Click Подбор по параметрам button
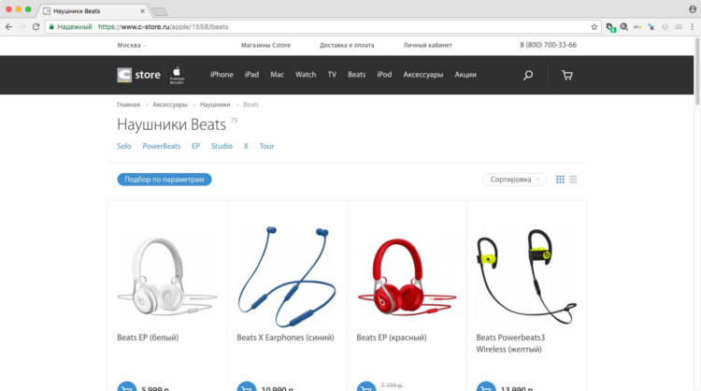 [x=165, y=180]
